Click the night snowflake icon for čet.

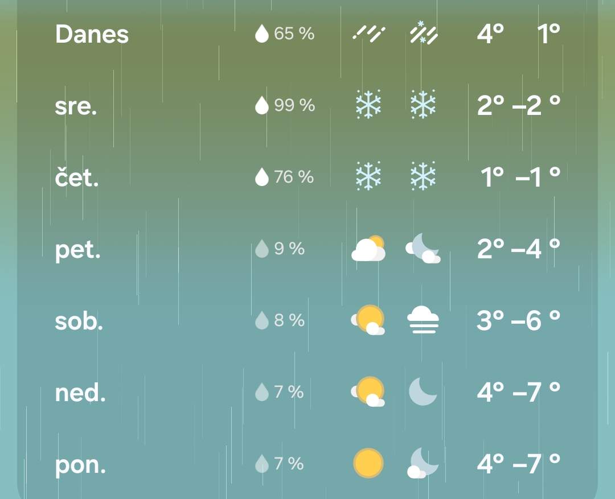point(423,176)
